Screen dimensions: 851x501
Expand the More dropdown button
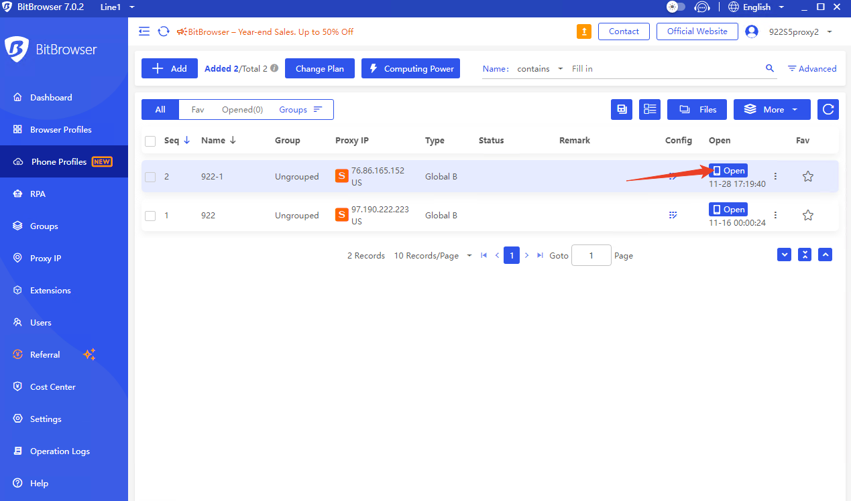(x=772, y=109)
